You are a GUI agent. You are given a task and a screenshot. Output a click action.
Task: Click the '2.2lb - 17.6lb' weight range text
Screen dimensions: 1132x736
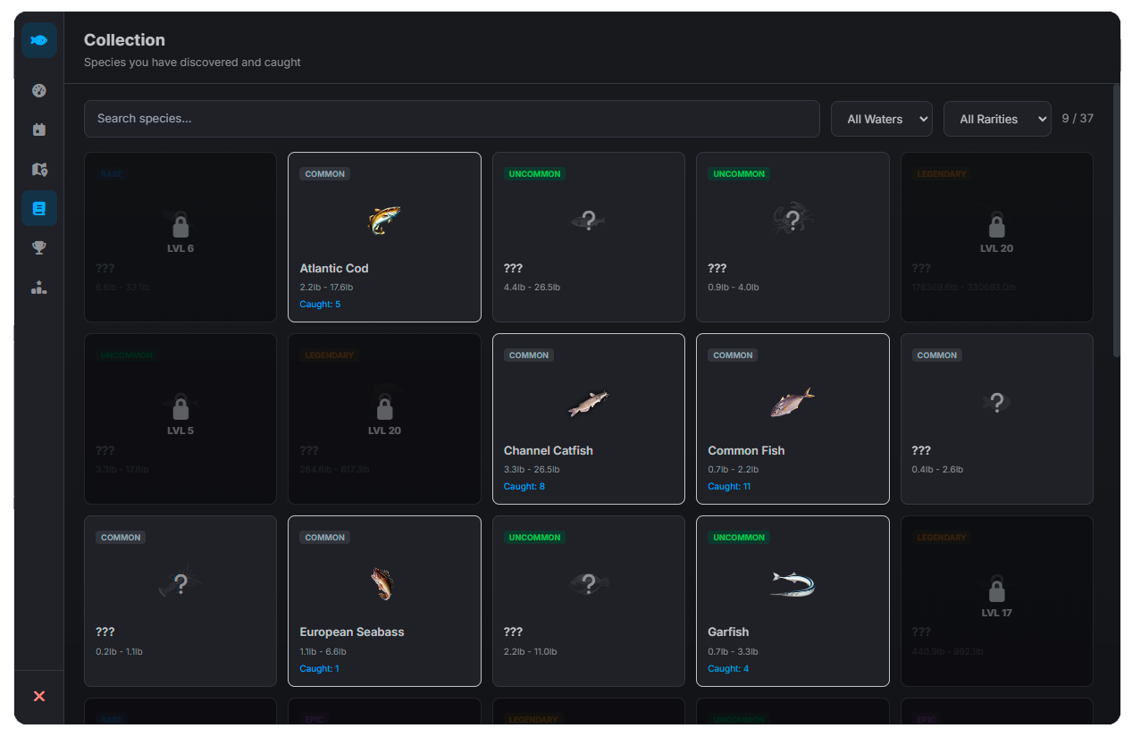click(x=326, y=288)
